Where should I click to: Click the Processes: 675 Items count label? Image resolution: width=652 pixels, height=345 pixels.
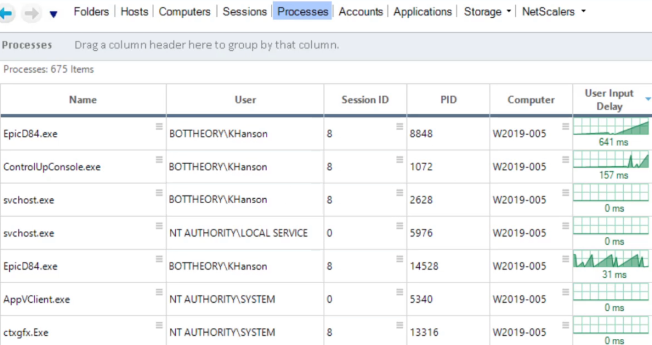[48, 69]
